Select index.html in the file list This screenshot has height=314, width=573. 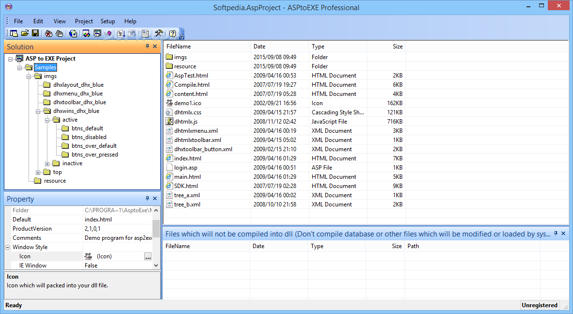click(188, 158)
